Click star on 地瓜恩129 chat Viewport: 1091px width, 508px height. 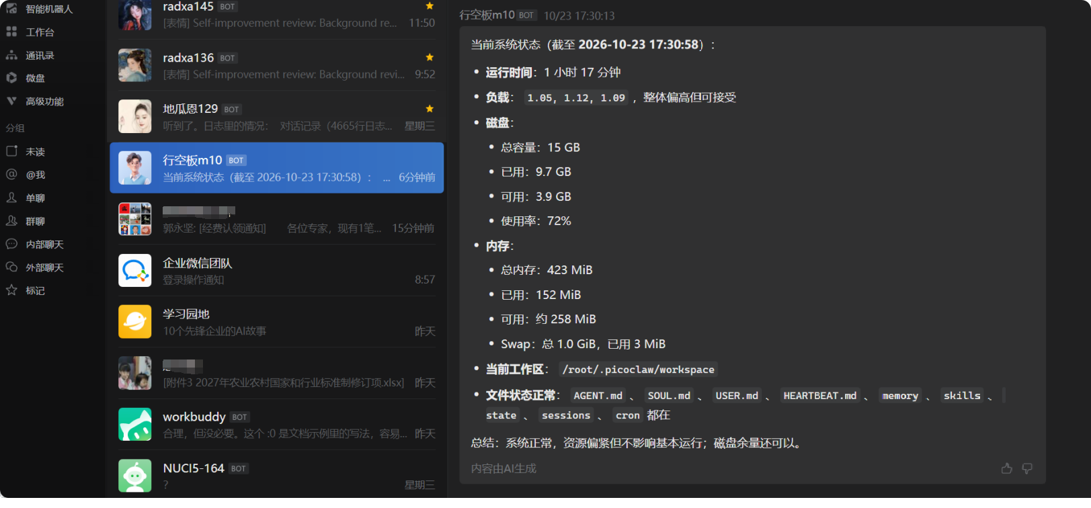[430, 108]
